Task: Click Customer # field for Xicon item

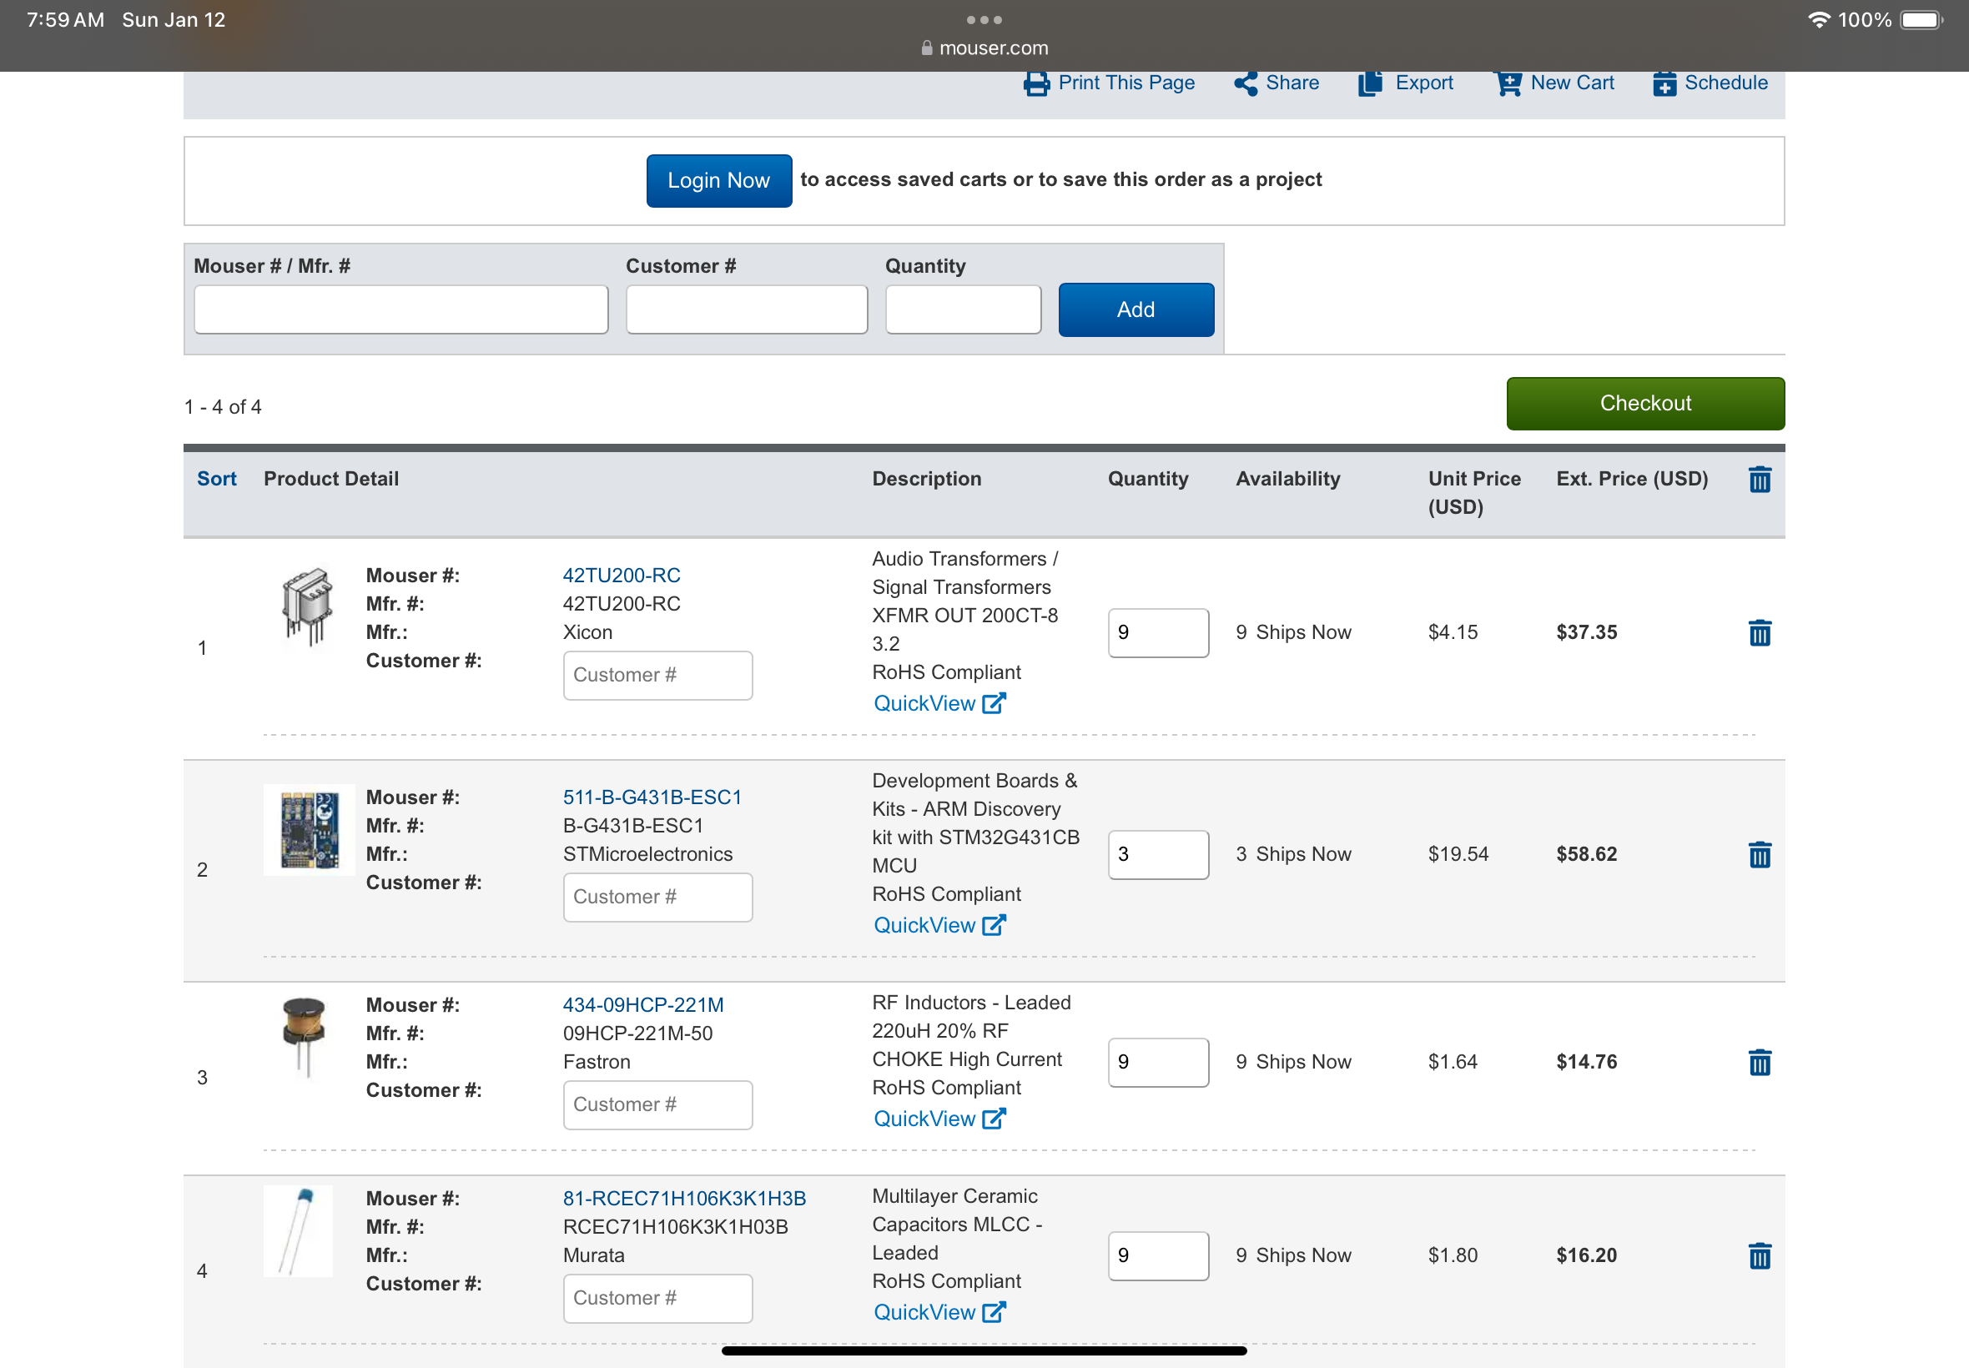Action: (x=657, y=676)
